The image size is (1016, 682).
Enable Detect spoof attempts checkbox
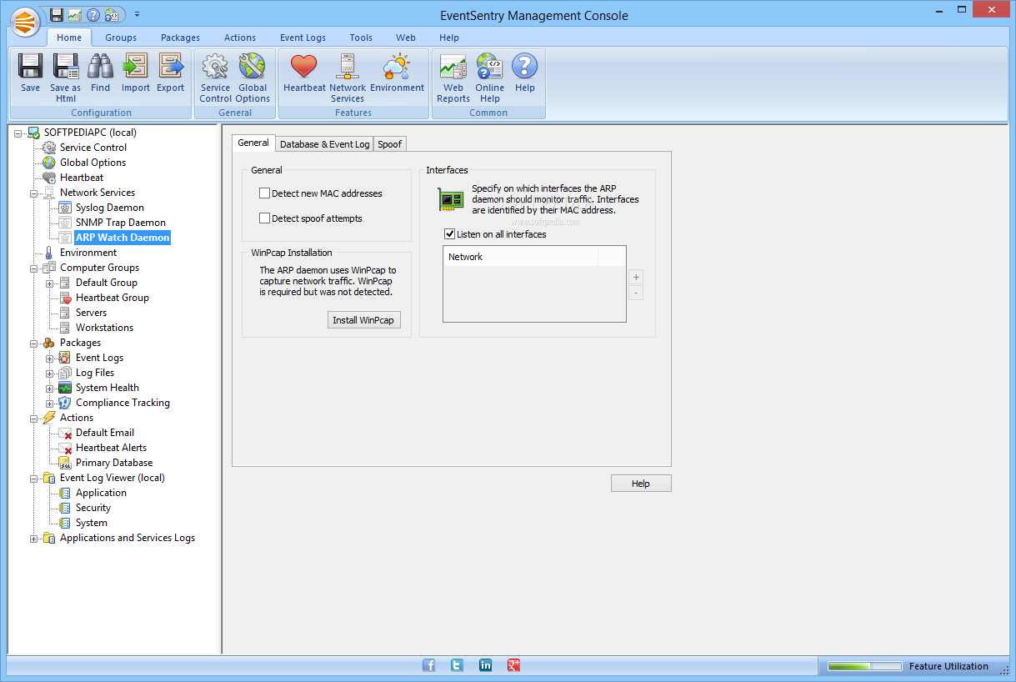click(265, 218)
